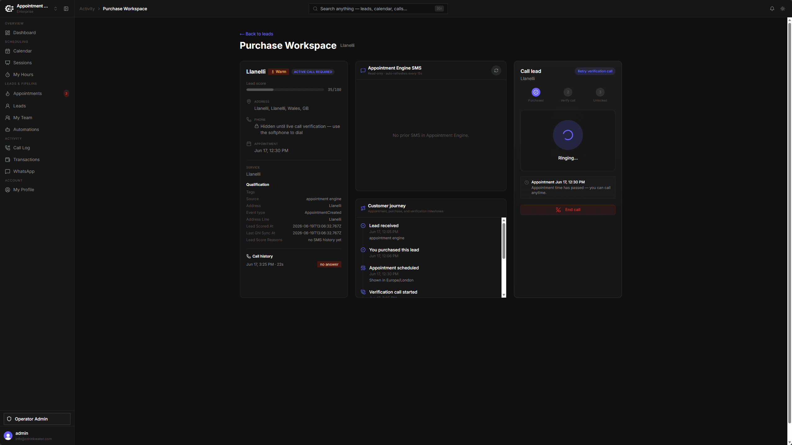Click the You purchased this lead milestone

[394, 250]
